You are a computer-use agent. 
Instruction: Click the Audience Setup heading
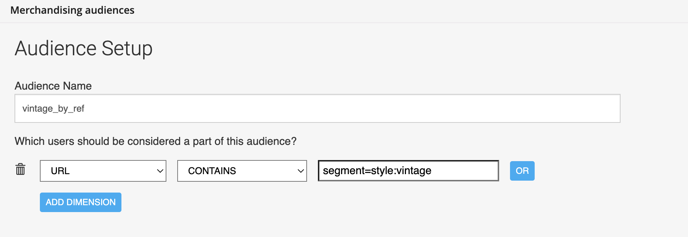84,48
